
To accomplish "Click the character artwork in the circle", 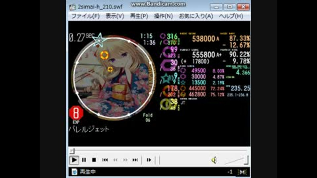I will pos(114,78).
